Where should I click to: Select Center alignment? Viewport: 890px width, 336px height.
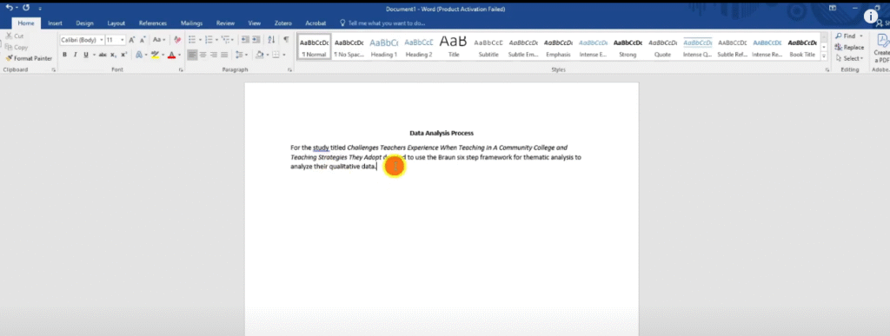203,55
